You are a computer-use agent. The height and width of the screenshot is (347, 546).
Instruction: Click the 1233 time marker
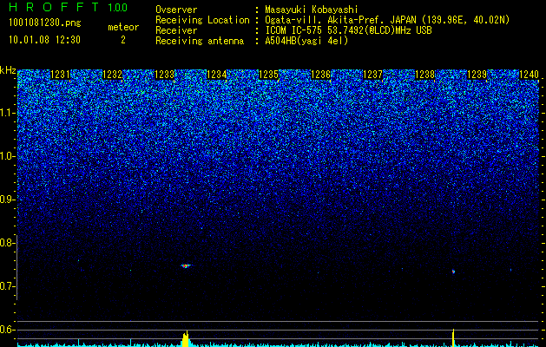[x=164, y=75]
